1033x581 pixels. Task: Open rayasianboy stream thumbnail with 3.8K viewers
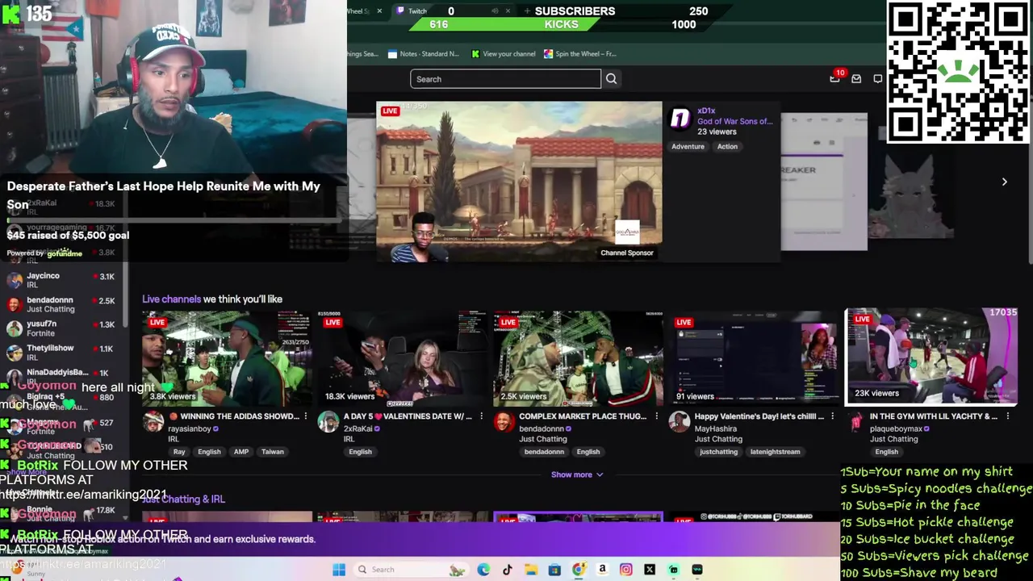(228, 359)
